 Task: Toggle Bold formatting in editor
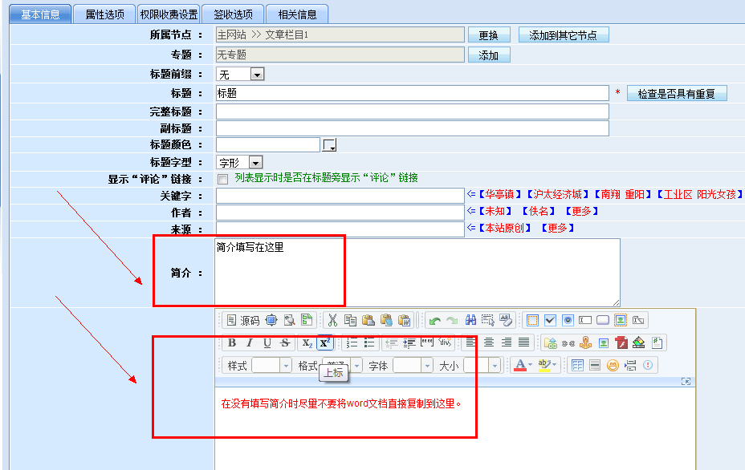[232, 342]
